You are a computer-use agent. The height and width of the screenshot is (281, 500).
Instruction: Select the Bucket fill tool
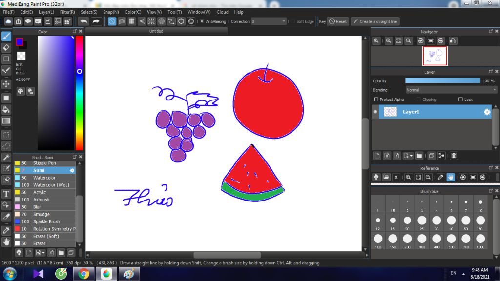6,110
